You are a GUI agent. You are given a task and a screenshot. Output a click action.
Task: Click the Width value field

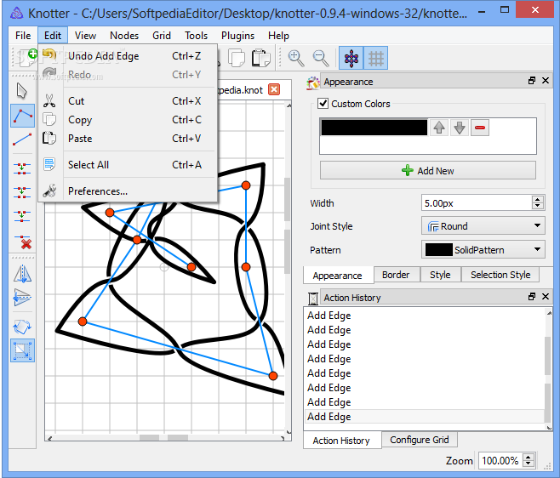[477, 203]
